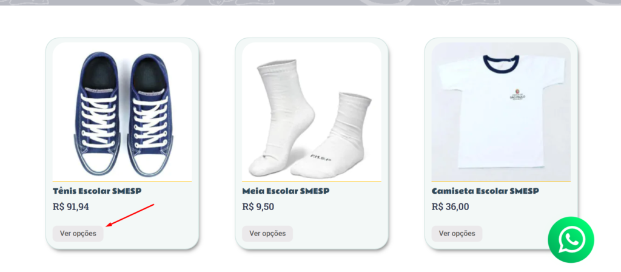This screenshot has width=621, height=272.
Task: Click the left sneaker in the photo
Action: (x=97, y=114)
